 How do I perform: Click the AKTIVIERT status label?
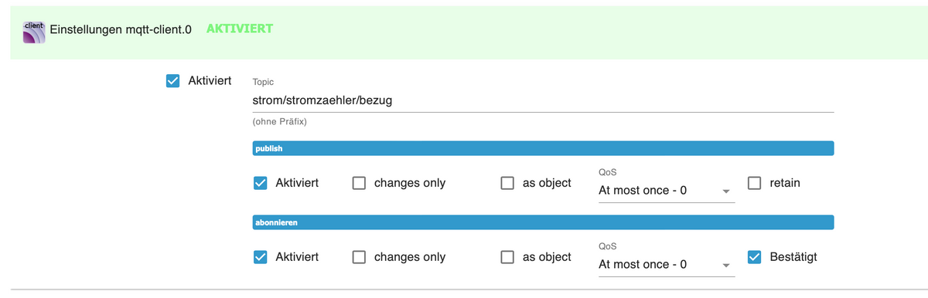pos(240,29)
